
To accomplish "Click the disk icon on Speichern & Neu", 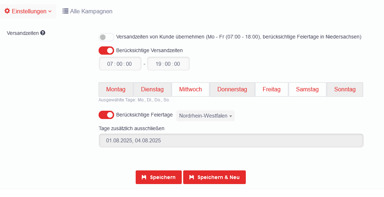I will pos(191,177).
